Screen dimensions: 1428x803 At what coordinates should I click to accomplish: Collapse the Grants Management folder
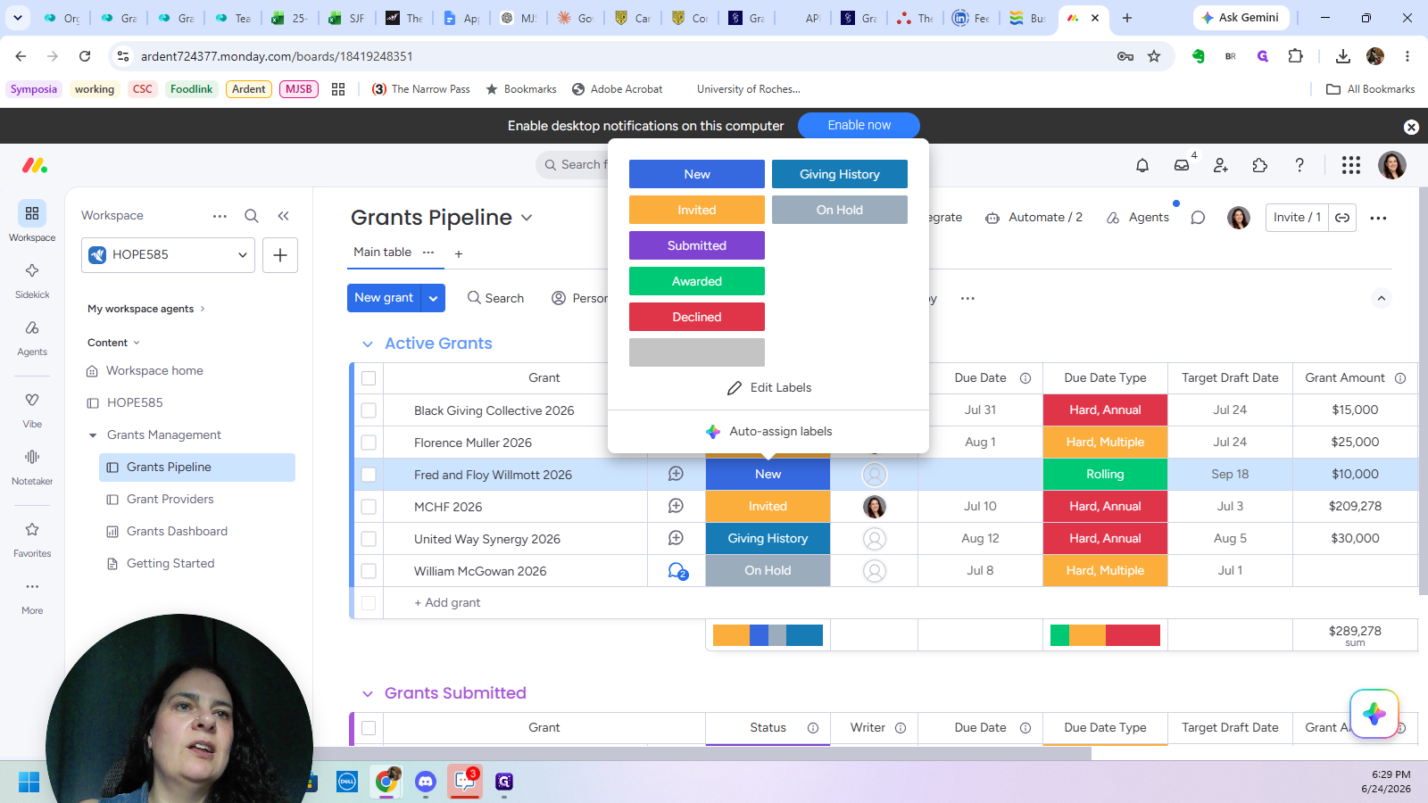point(93,435)
